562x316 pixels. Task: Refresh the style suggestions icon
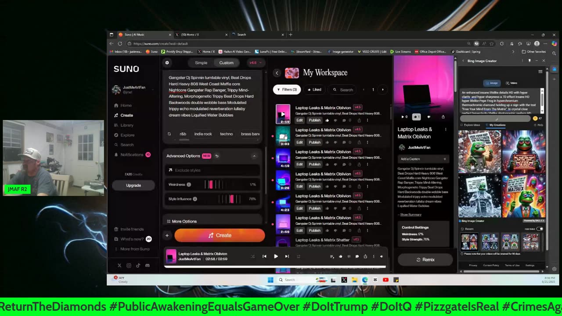click(x=169, y=134)
